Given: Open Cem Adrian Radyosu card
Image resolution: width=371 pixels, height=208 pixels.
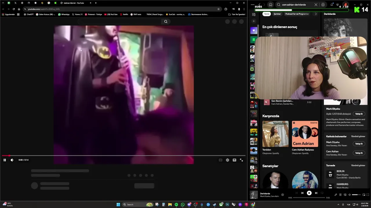Looking at the screenshot, I should click(x=305, y=138).
